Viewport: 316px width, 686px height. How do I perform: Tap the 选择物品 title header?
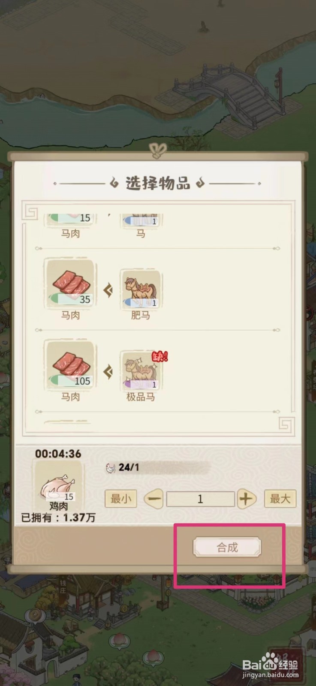point(158,183)
